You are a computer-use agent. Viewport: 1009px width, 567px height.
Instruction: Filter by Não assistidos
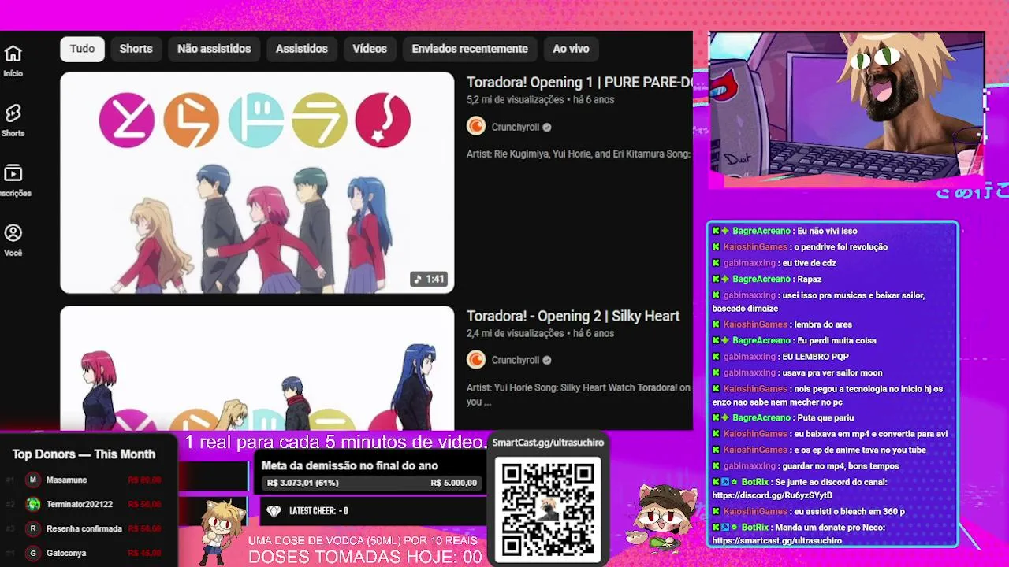point(214,49)
